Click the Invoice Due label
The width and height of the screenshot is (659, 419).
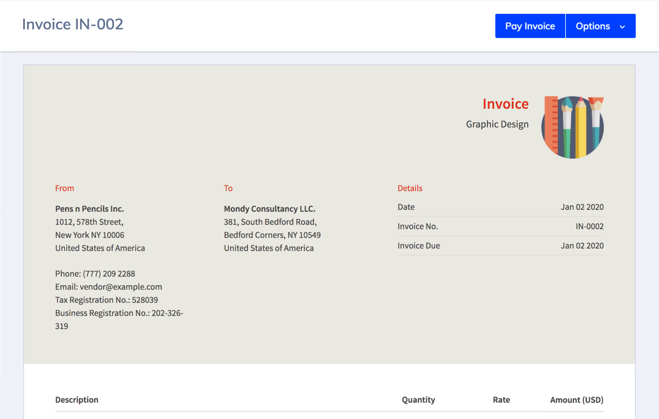(x=419, y=245)
